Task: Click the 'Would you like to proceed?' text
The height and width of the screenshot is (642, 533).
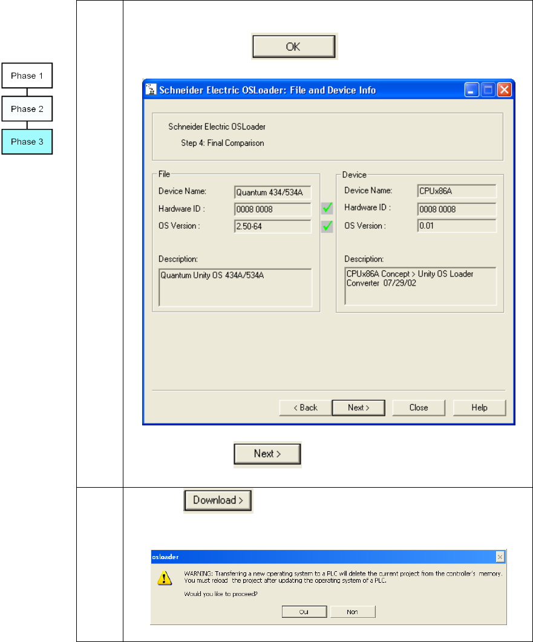Action: click(x=221, y=594)
